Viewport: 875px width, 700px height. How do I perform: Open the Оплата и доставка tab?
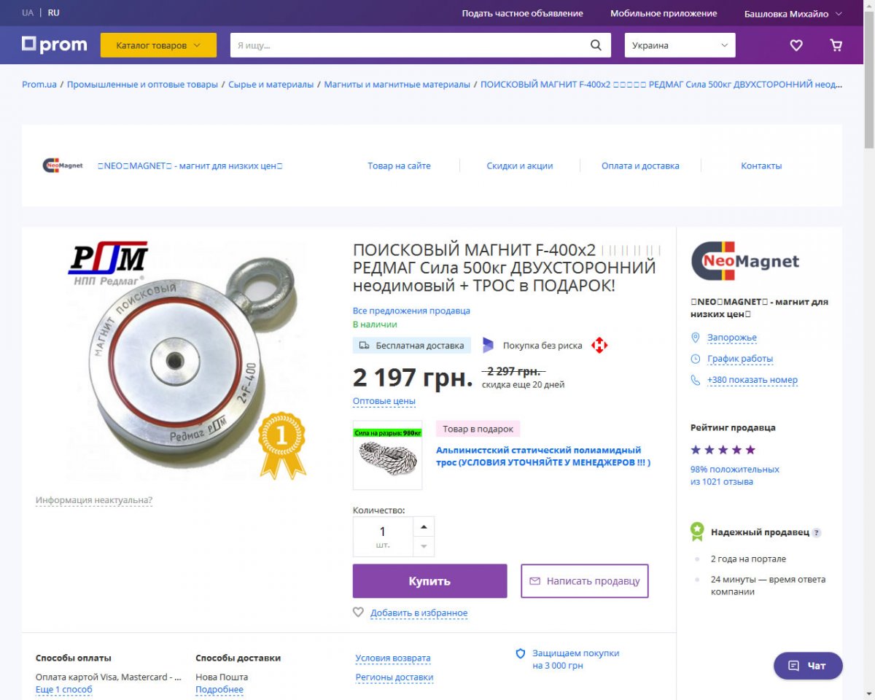click(x=640, y=166)
